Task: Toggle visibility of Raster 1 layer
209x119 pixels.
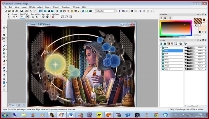Action: tap(186, 69)
